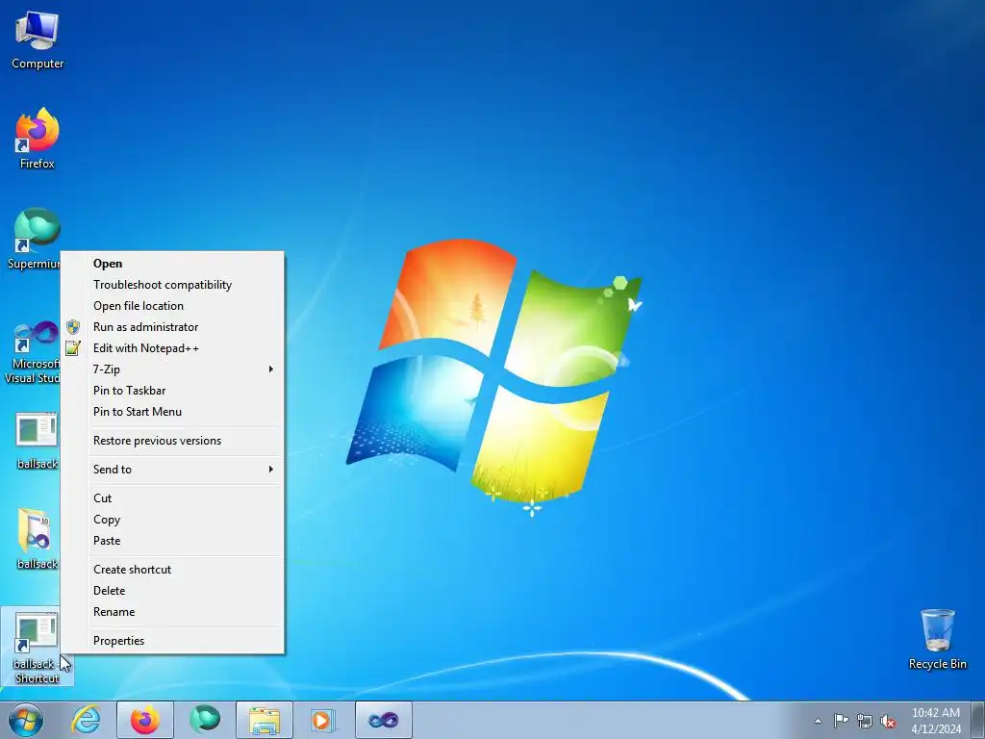Open the Computer desktop icon
The height and width of the screenshot is (739, 985).
[x=38, y=40]
